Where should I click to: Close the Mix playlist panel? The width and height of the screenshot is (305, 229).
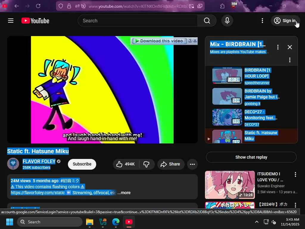click(x=290, y=47)
